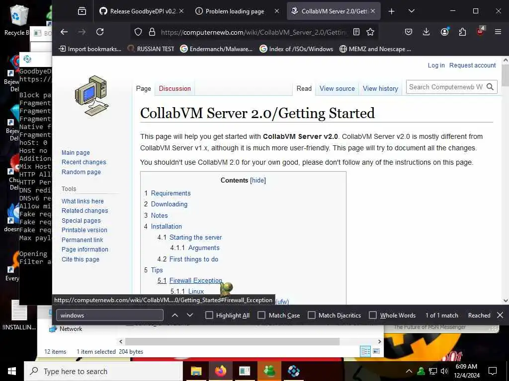This screenshot has width=509, height=381.
Task: Enable Whole Words checkbox
Action: point(373,315)
